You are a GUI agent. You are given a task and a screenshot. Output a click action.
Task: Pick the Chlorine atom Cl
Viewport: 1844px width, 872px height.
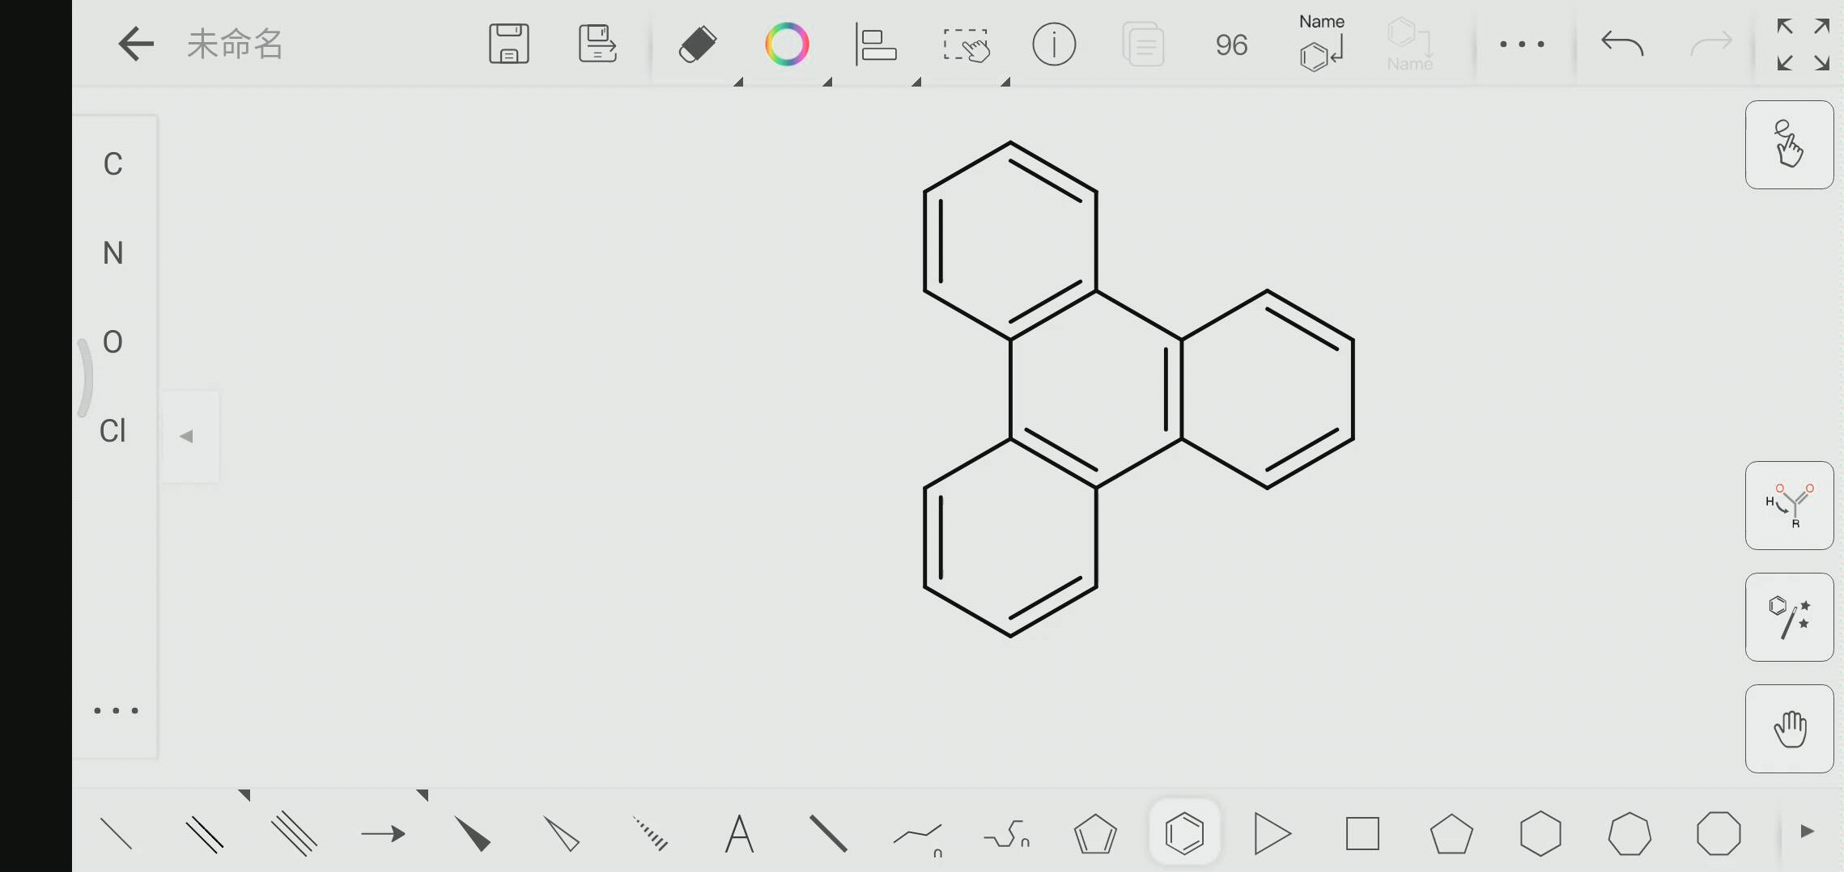point(113,431)
